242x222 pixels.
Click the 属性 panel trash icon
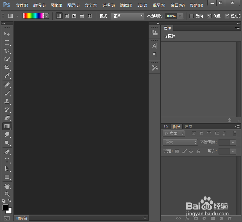click(x=230, y=120)
